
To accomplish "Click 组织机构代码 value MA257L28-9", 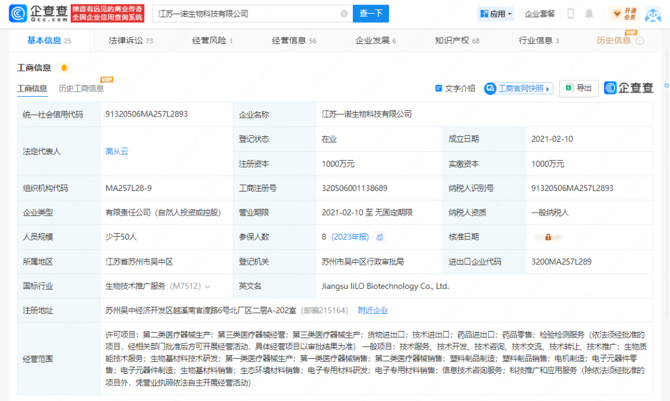I will [128, 188].
